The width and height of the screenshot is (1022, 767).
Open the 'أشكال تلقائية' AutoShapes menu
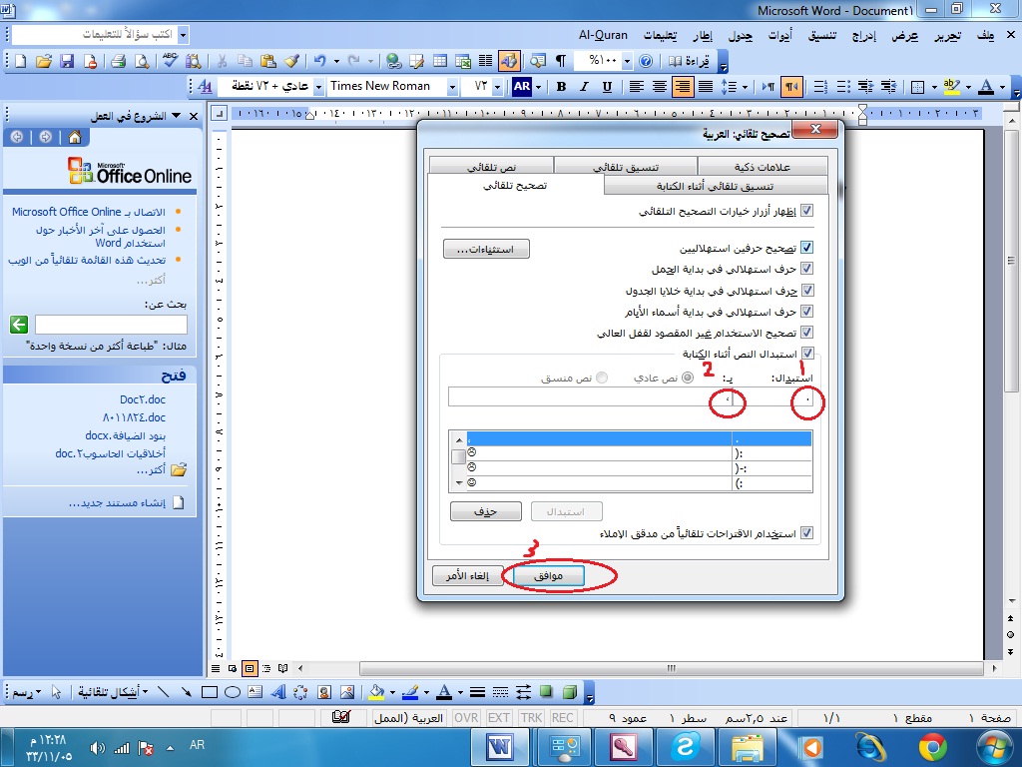(112, 692)
